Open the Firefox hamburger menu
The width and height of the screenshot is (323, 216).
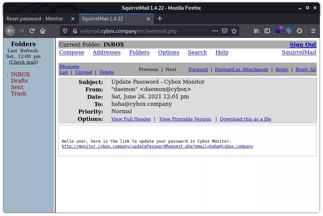pyautogui.click(x=313, y=31)
